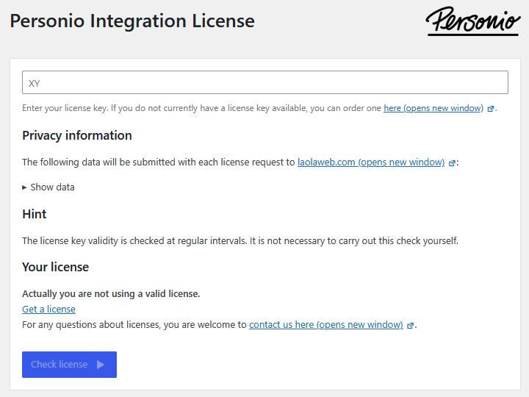
Task: Open the laolaweb.com link
Action: pos(370,162)
